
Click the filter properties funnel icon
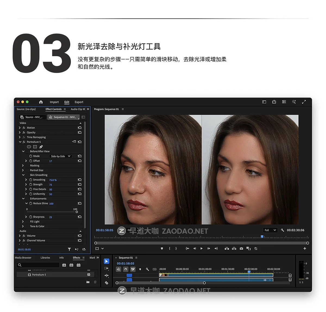(69, 249)
